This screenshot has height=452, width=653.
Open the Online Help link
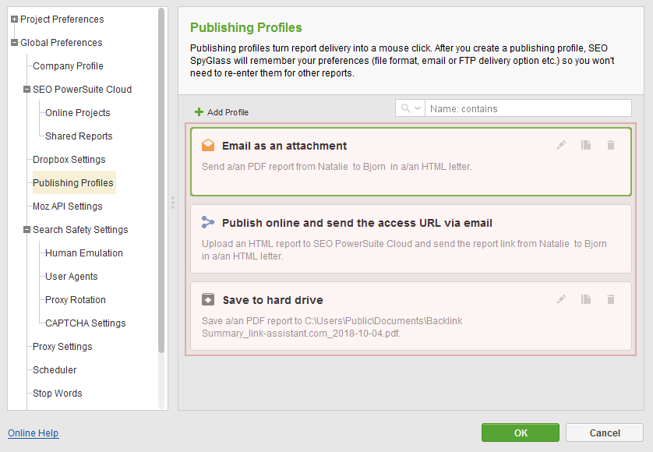click(34, 433)
